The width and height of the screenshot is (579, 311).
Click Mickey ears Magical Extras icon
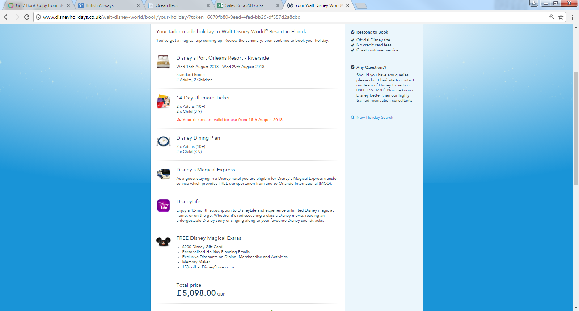[164, 242]
